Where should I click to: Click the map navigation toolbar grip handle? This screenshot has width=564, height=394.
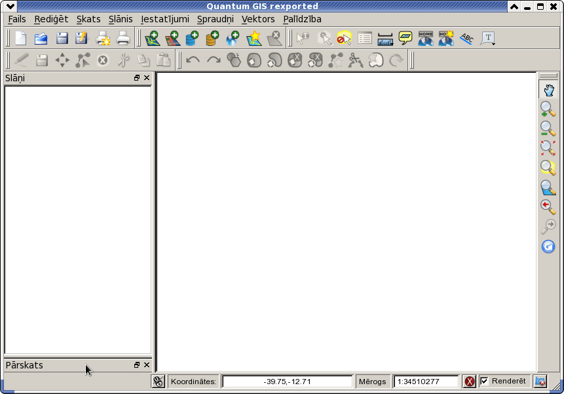click(x=548, y=75)
